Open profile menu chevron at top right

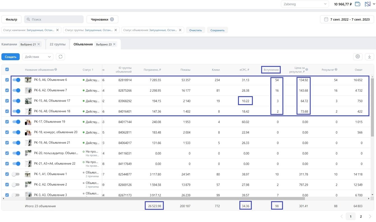tap(373, 4)
